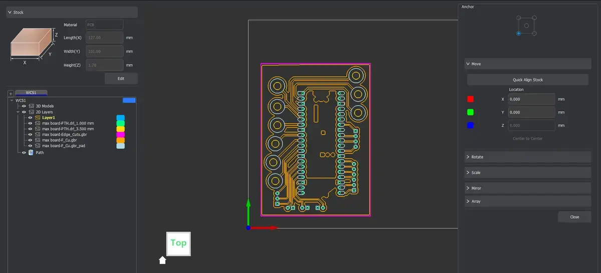Click the stock Length(X) field
601x273 pixels.
(x=105, y=37)
